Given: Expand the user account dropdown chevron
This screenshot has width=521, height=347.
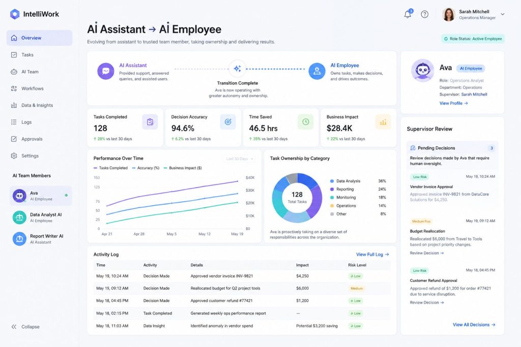Looking at the screenshot, I should tap(502, 14).
